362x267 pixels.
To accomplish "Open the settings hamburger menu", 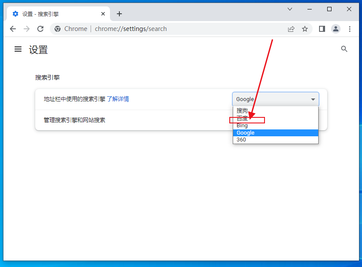I will pyautogui.click(x=18, y=49).
